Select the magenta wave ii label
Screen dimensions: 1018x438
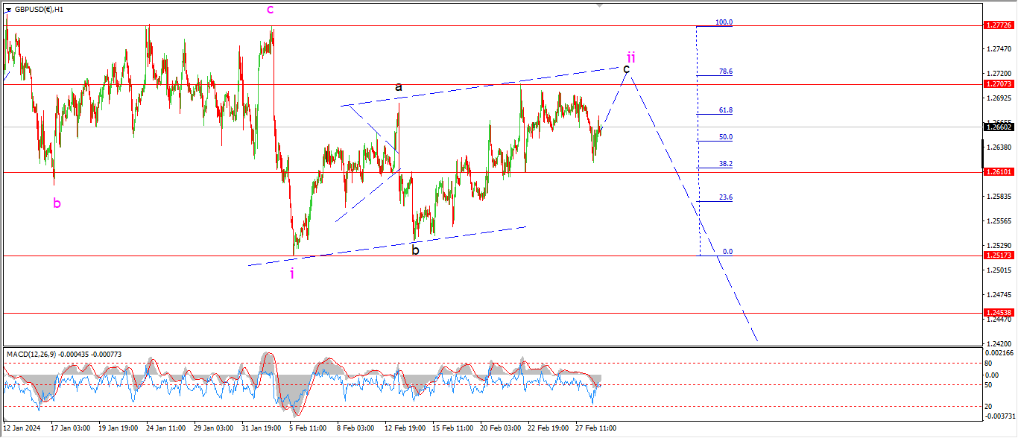(x=630, y=57)
